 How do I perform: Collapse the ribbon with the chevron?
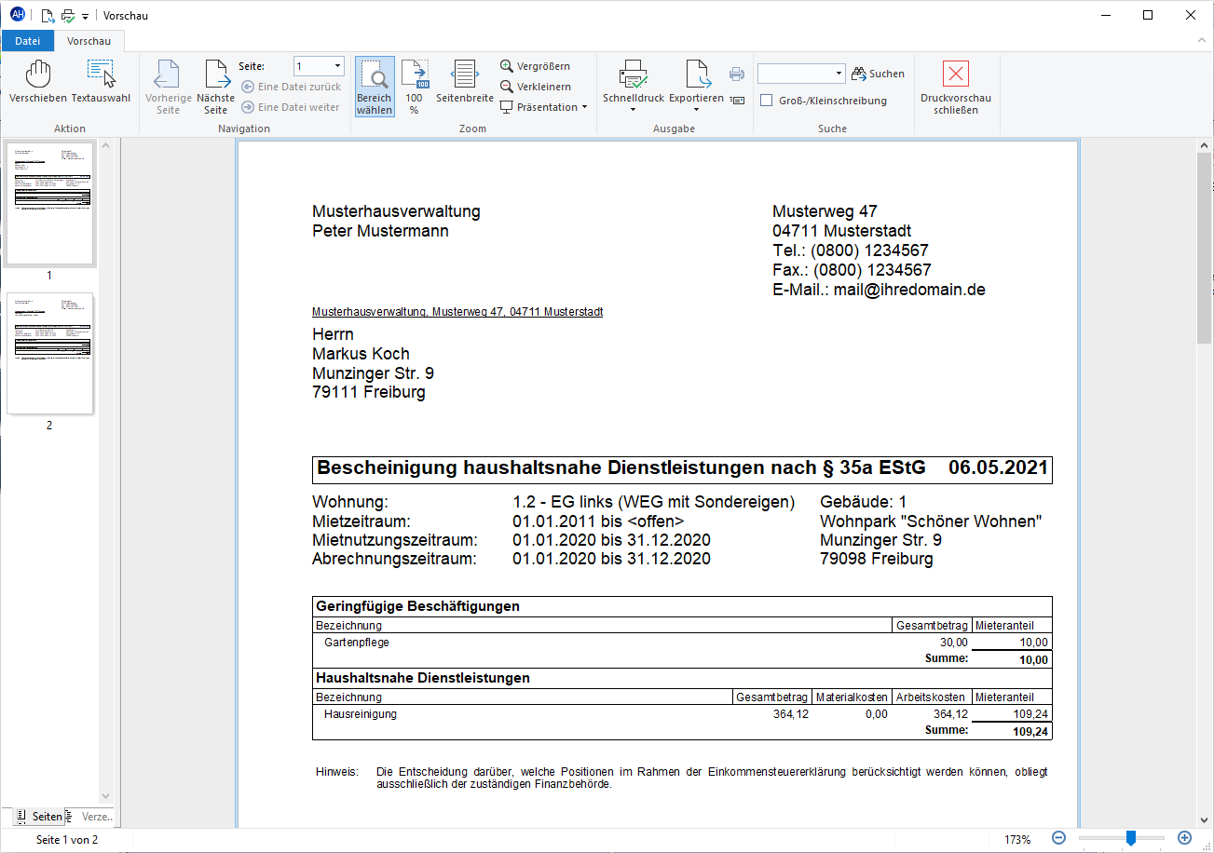pos(1201,41)
